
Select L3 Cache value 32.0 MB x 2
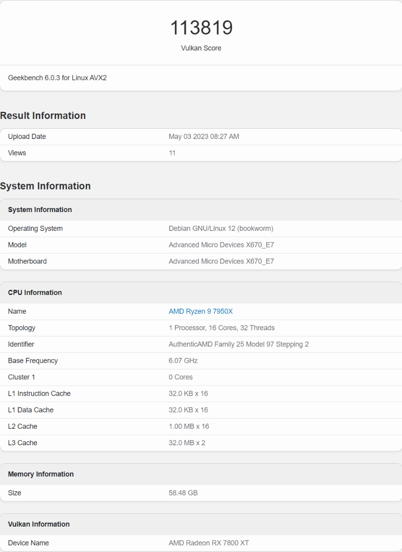[187, 443]
